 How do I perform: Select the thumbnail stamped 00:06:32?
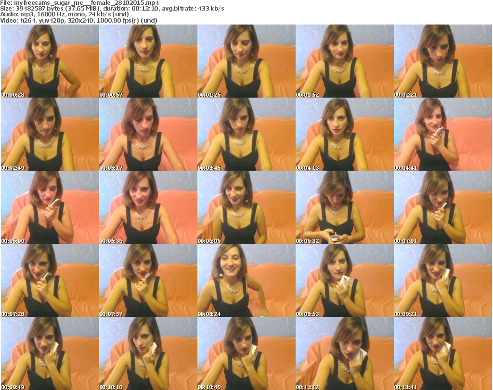click(x=345, y=208)
